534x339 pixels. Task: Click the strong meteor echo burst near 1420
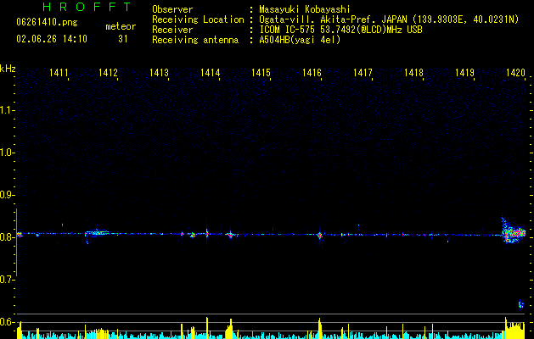click(514, 232)
